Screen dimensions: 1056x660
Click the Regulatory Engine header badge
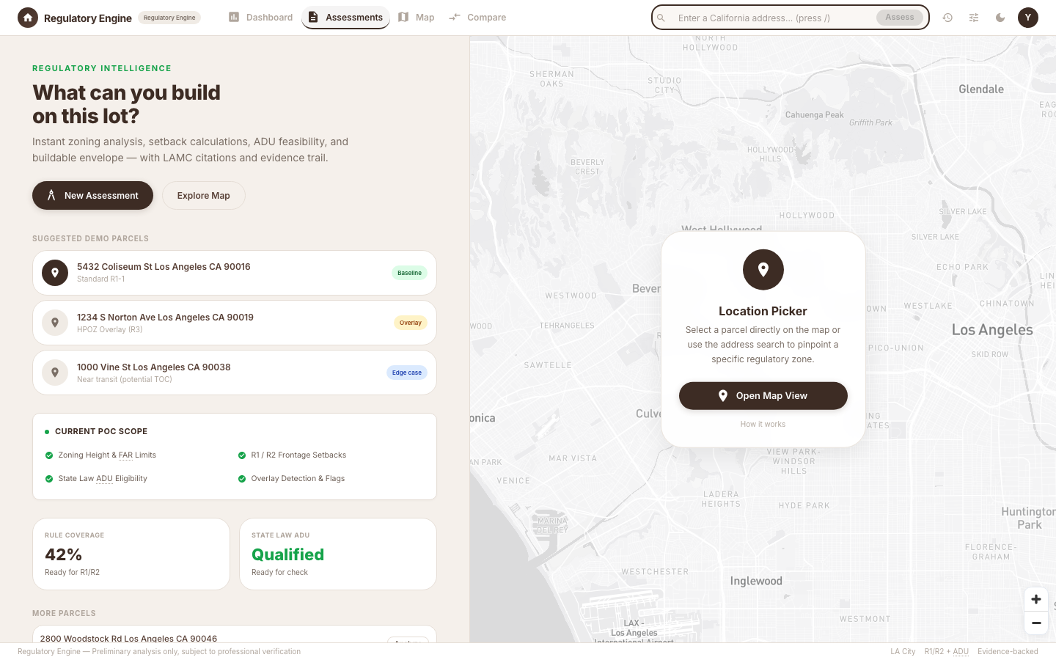pos(169,18)
